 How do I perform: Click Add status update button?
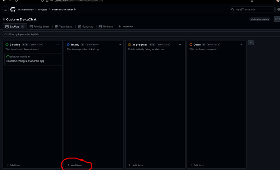[260, 19]
